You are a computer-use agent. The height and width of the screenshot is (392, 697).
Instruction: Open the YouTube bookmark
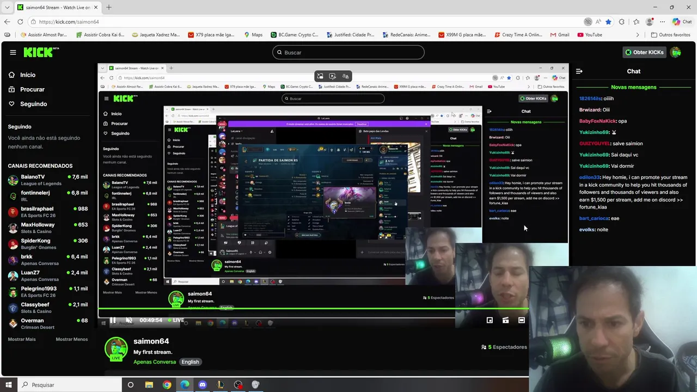coord(589,35)
